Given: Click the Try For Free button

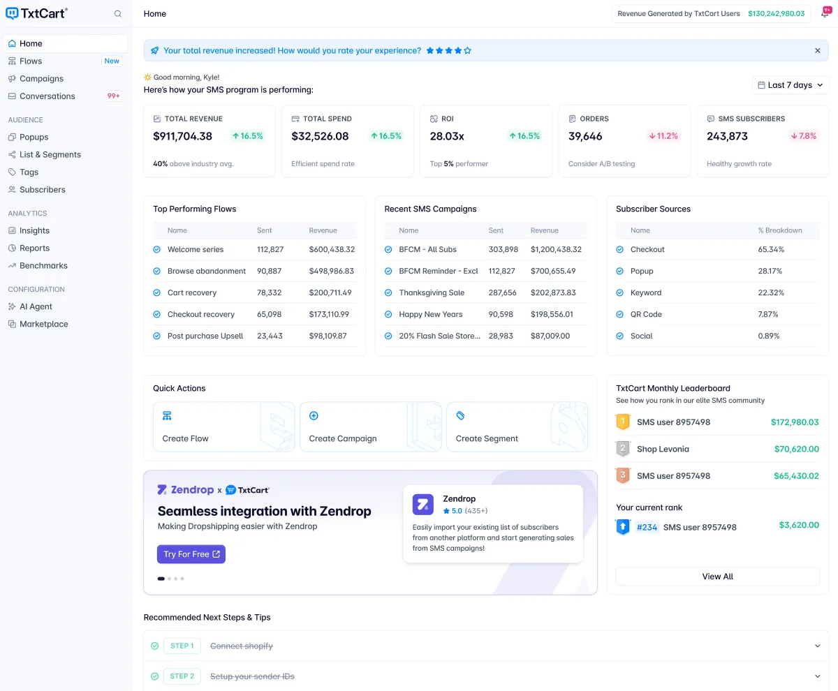Looking at the screenshot, I should [x=191, y=554].
